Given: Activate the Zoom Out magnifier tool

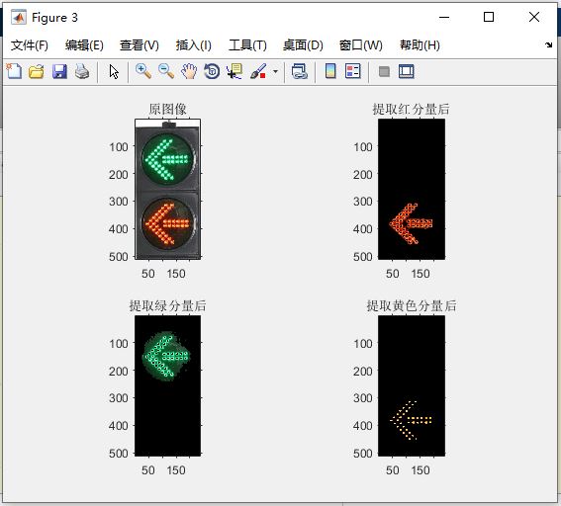Looking at the screenshot, I should [x=166, y=71].
